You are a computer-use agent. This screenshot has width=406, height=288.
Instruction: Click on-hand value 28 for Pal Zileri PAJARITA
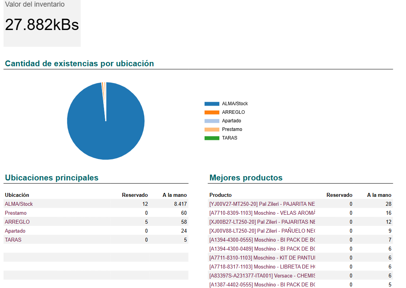click(x=388, y=204)
